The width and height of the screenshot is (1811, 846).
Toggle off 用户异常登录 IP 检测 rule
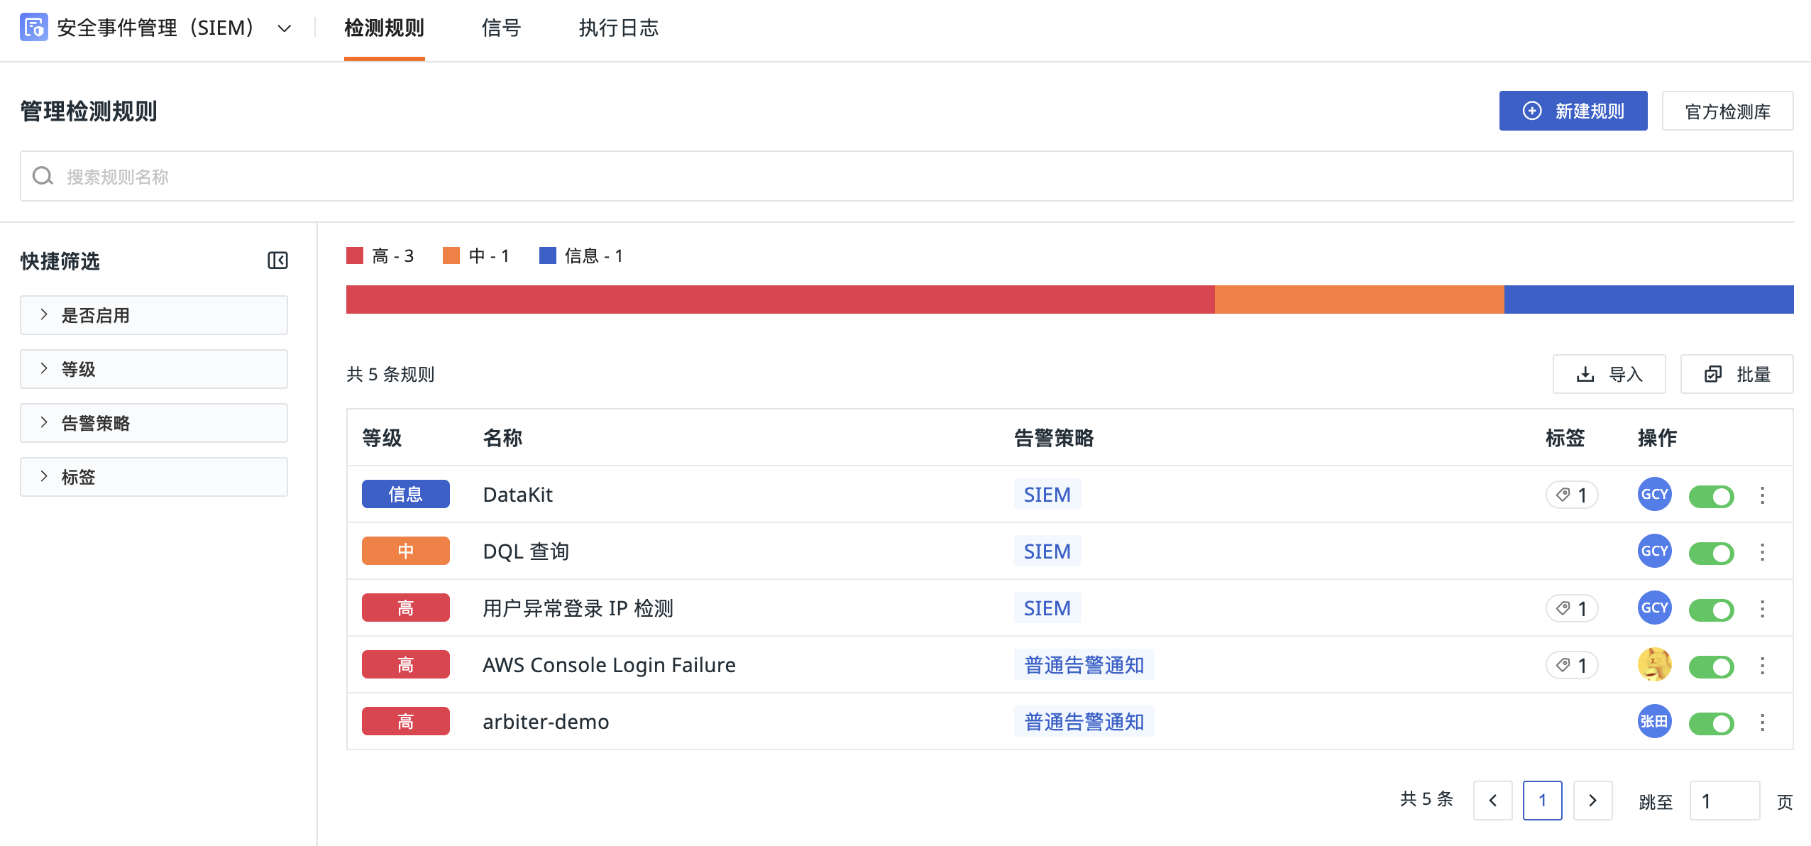1712,610
